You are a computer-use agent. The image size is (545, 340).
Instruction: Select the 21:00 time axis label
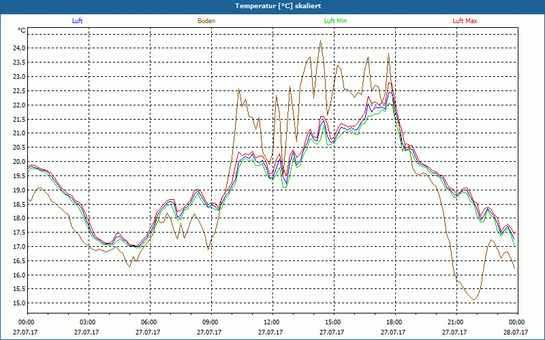click(456, 322)
